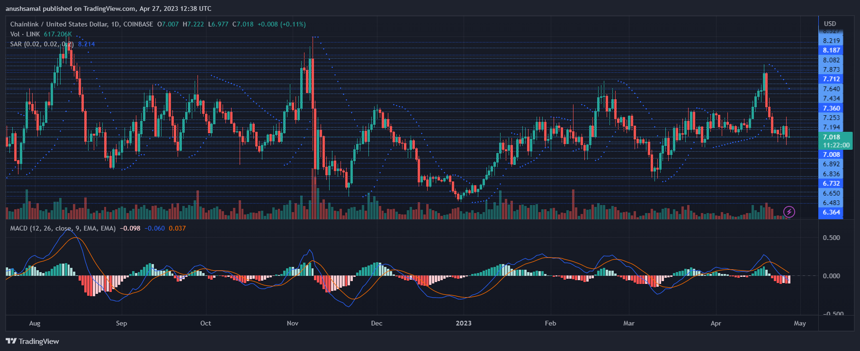
Task: Click the 2023 label on time axis
Action: pyautogui.click(x=464, y=323)
